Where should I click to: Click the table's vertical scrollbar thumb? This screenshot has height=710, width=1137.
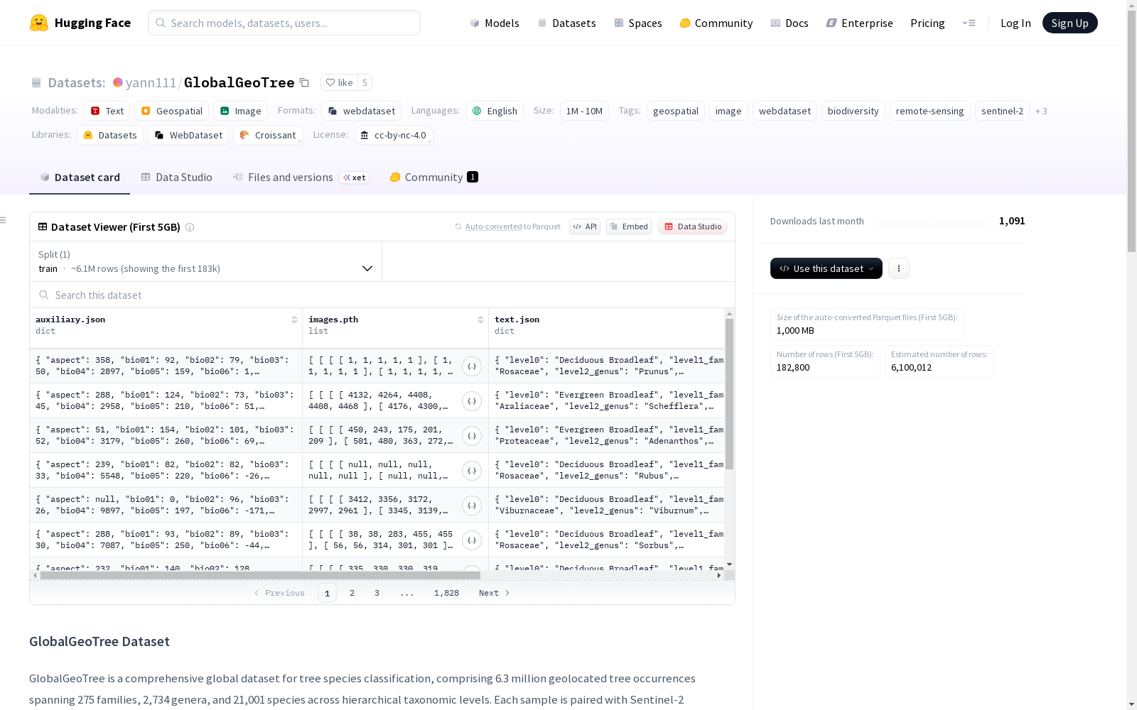(729, 394)
